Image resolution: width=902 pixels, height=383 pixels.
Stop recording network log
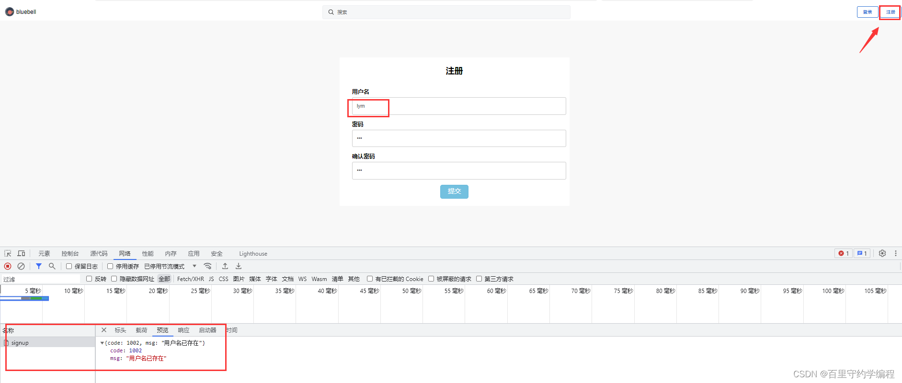tap(8, 266)
